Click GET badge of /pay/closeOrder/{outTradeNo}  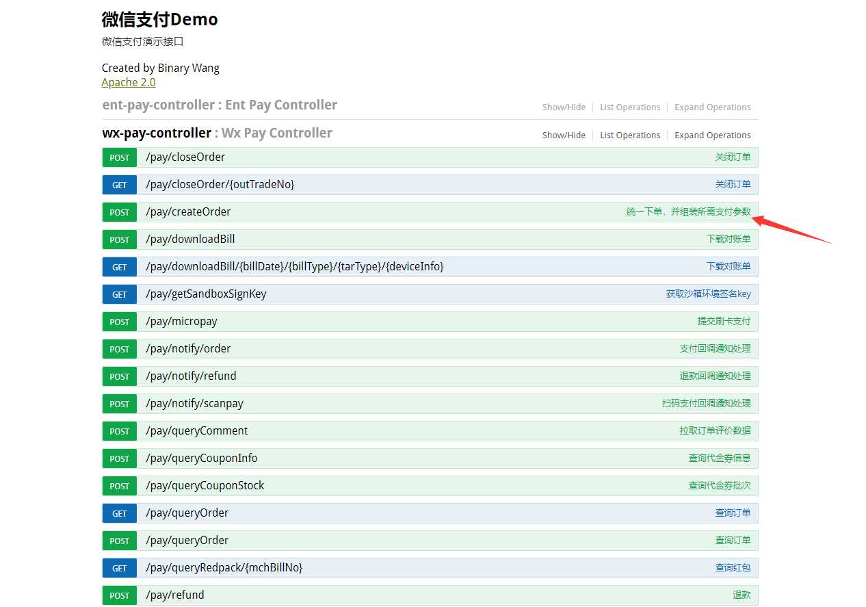(120, 185)
